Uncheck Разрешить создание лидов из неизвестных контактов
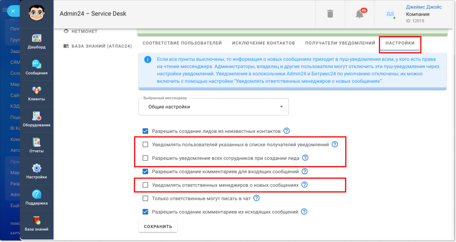456x242 pixels. coord(145,131)
